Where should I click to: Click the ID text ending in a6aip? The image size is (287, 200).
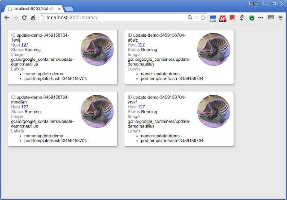pyautogui.click(x=157, y=38)
